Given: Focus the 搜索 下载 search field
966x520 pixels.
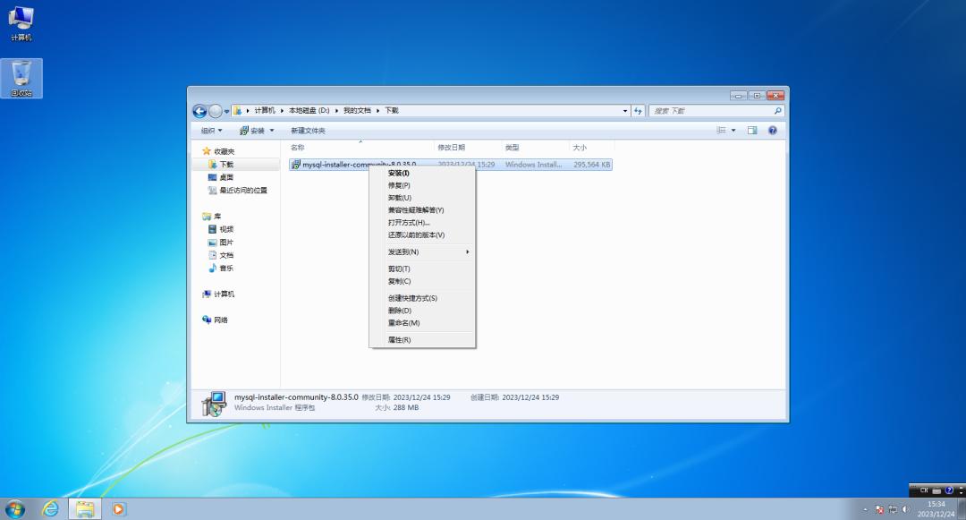Looking at the screenshot, I should point(712,111).
